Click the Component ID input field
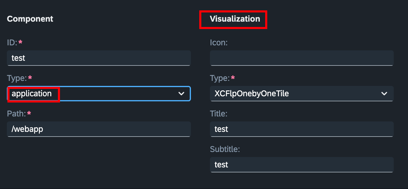408x189 pixels. click(x=99, y=58)
